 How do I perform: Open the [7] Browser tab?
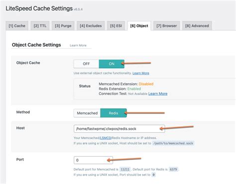[x=166, y=26]
